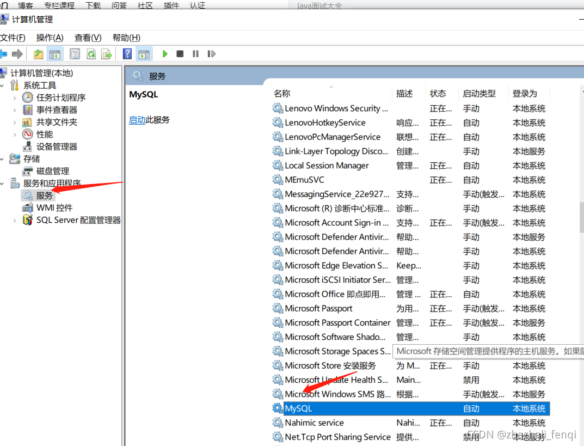Screen dimensions: 584x446
Task: Select the Local Session Manager service
Action: 410,166
